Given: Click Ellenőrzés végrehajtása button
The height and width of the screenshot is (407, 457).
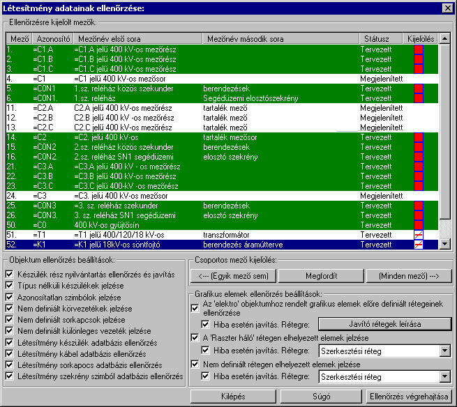Looking at the screenshot, I should coord(409,397).
